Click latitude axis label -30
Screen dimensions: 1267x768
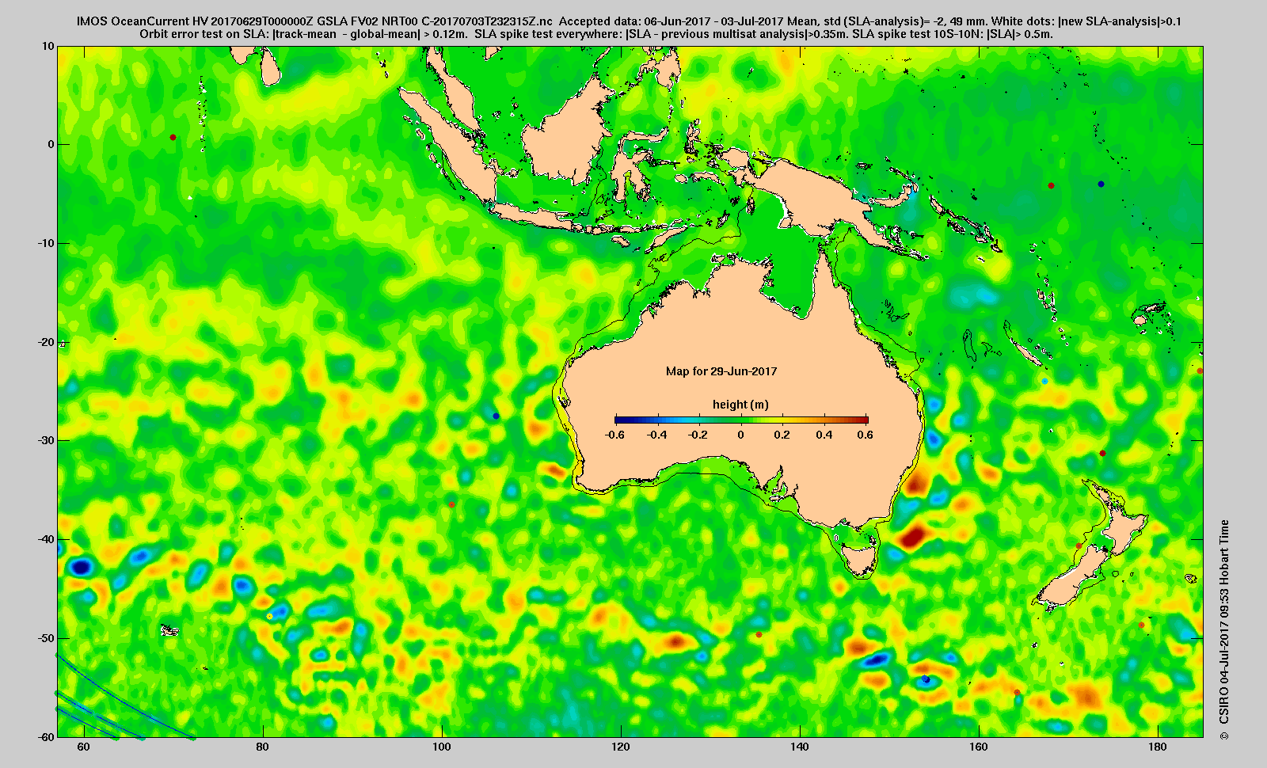tap(47, 440)
